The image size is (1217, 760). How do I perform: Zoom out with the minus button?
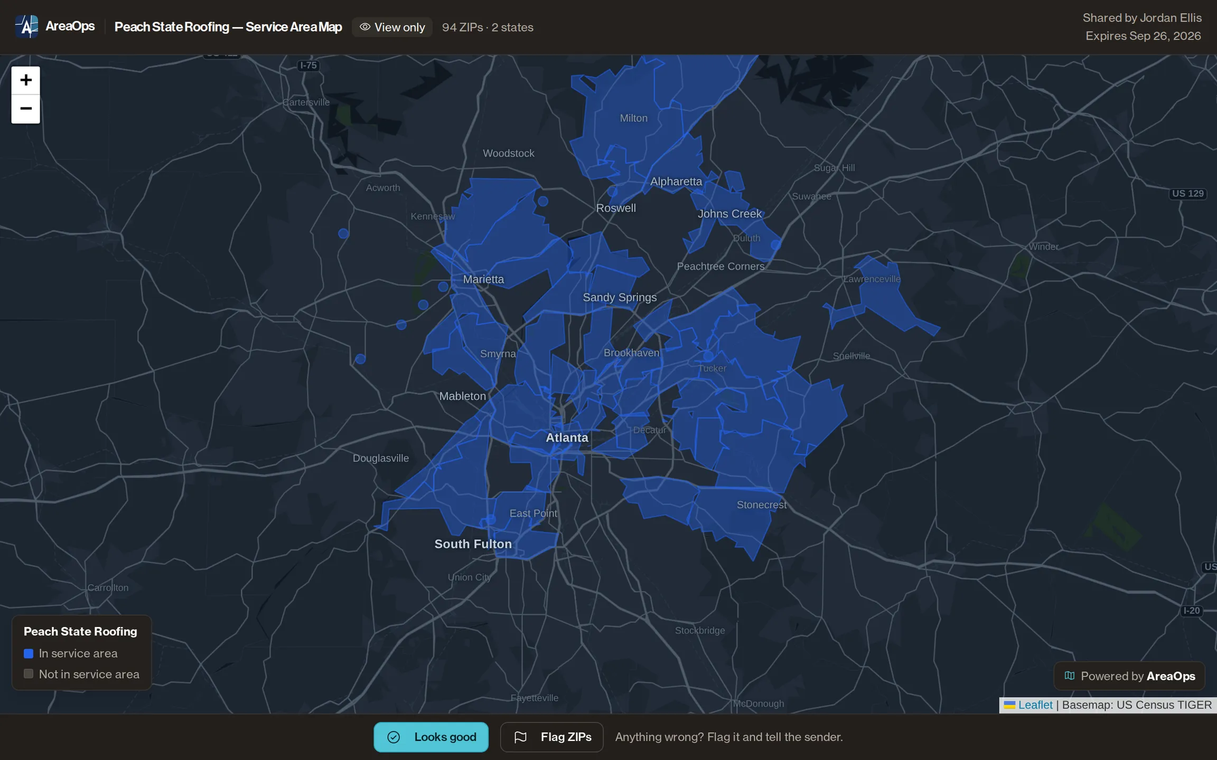point(25,109)
